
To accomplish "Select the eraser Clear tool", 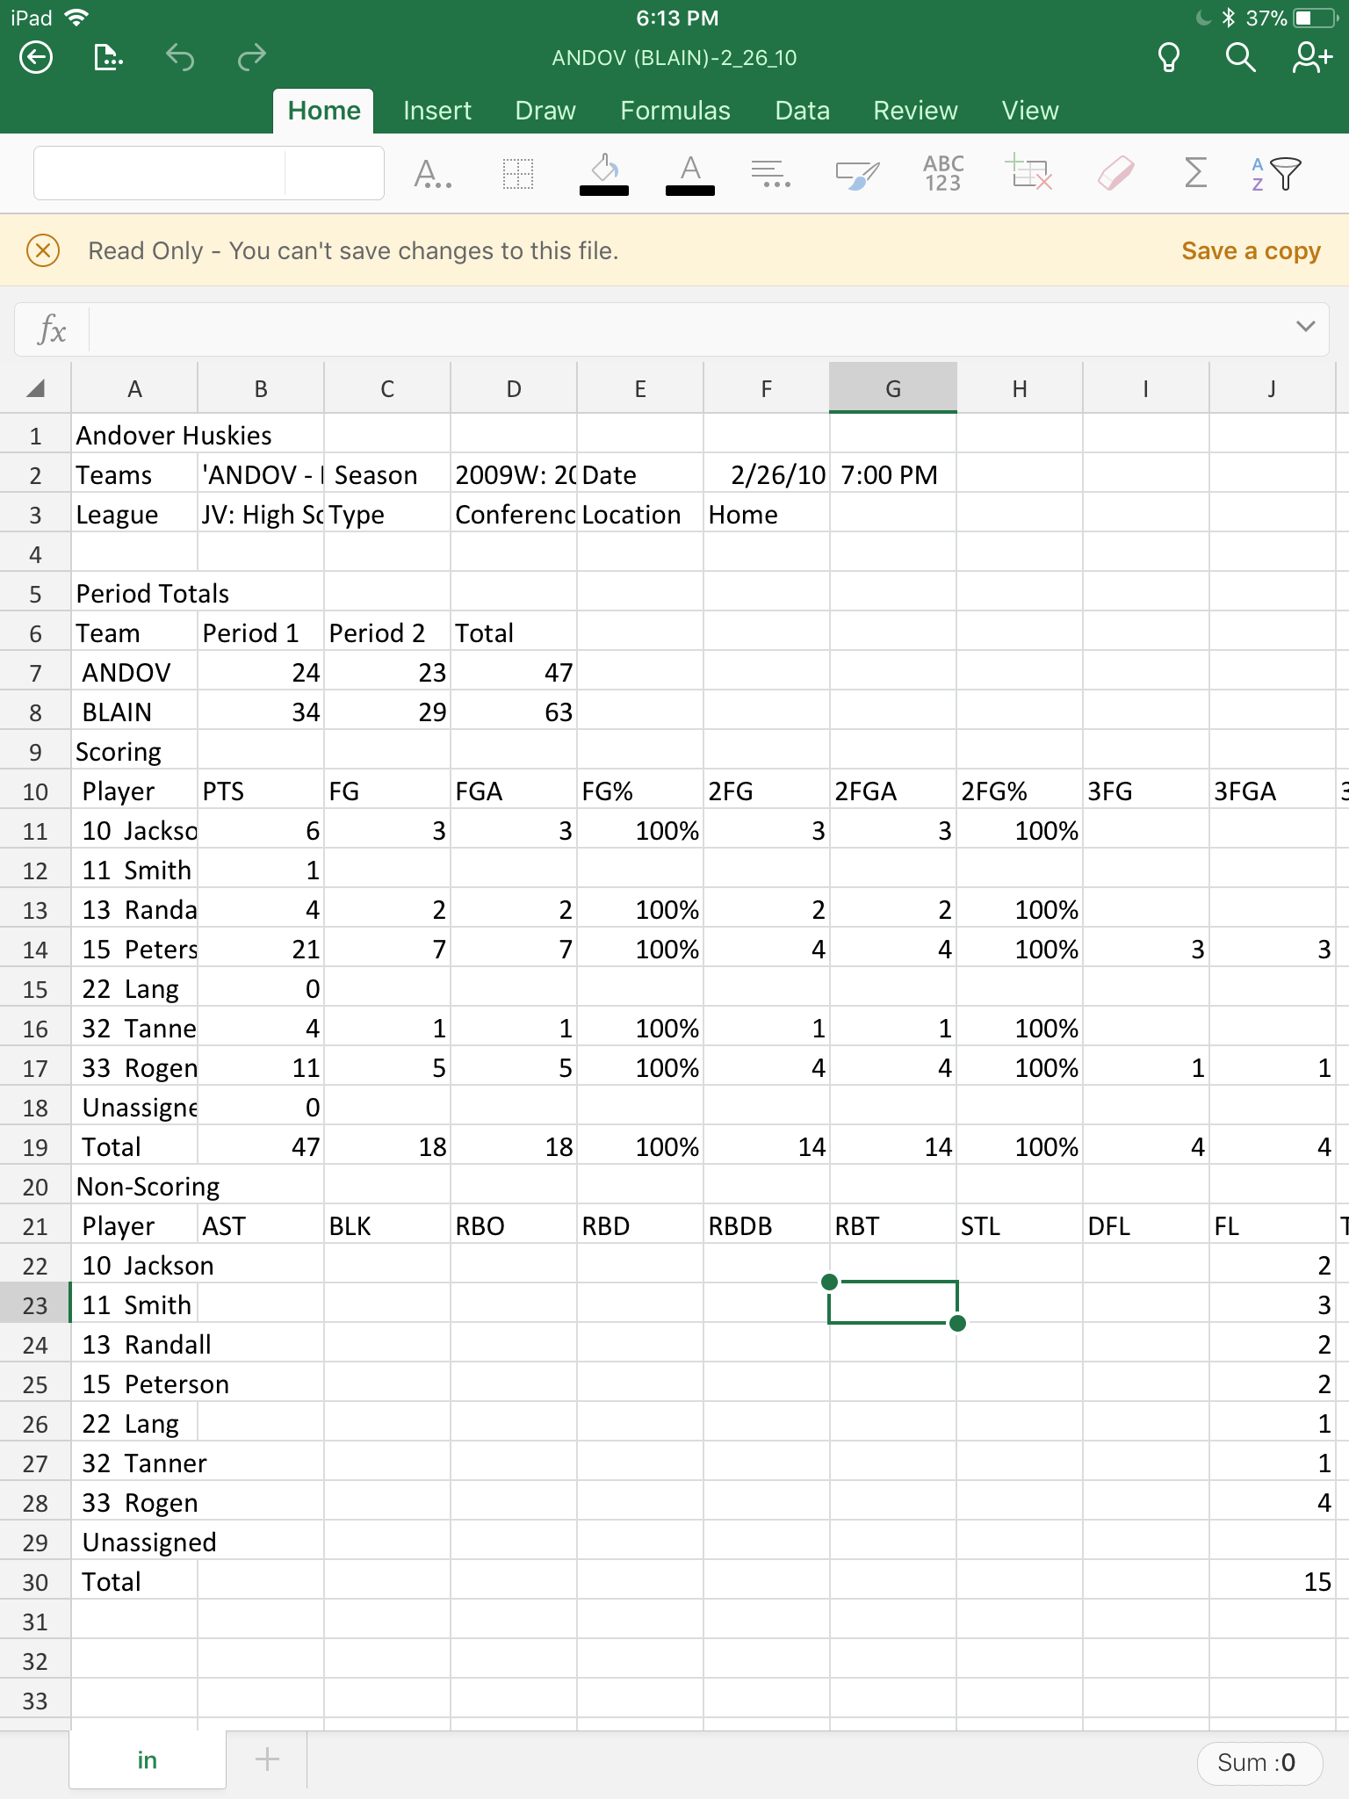I will [1115, 173].
